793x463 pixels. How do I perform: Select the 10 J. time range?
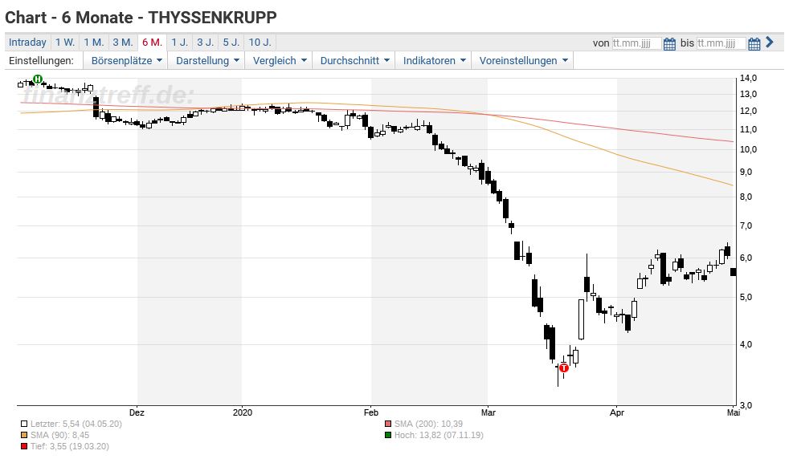(x=260, y=43)
